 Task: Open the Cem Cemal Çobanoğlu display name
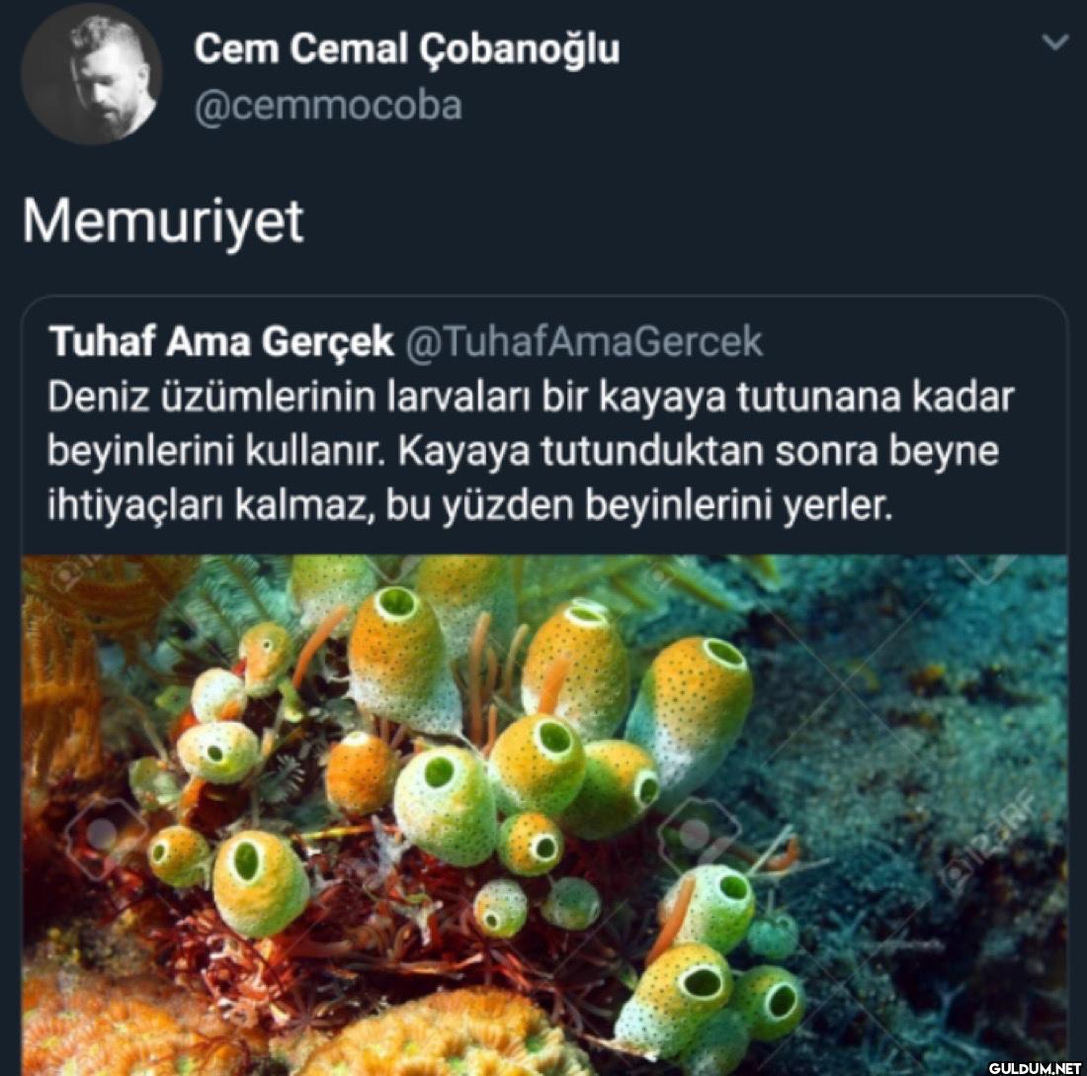[x=407, y=49]
